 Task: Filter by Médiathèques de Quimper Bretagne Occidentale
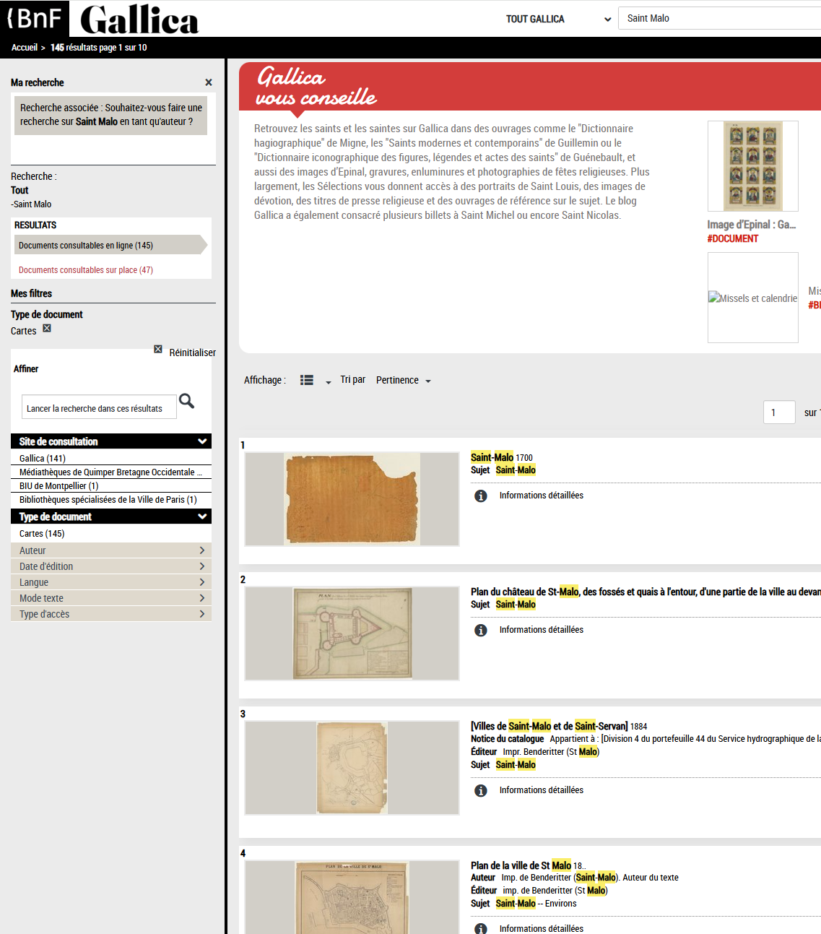pyautogui.click(x=110, y=472)
